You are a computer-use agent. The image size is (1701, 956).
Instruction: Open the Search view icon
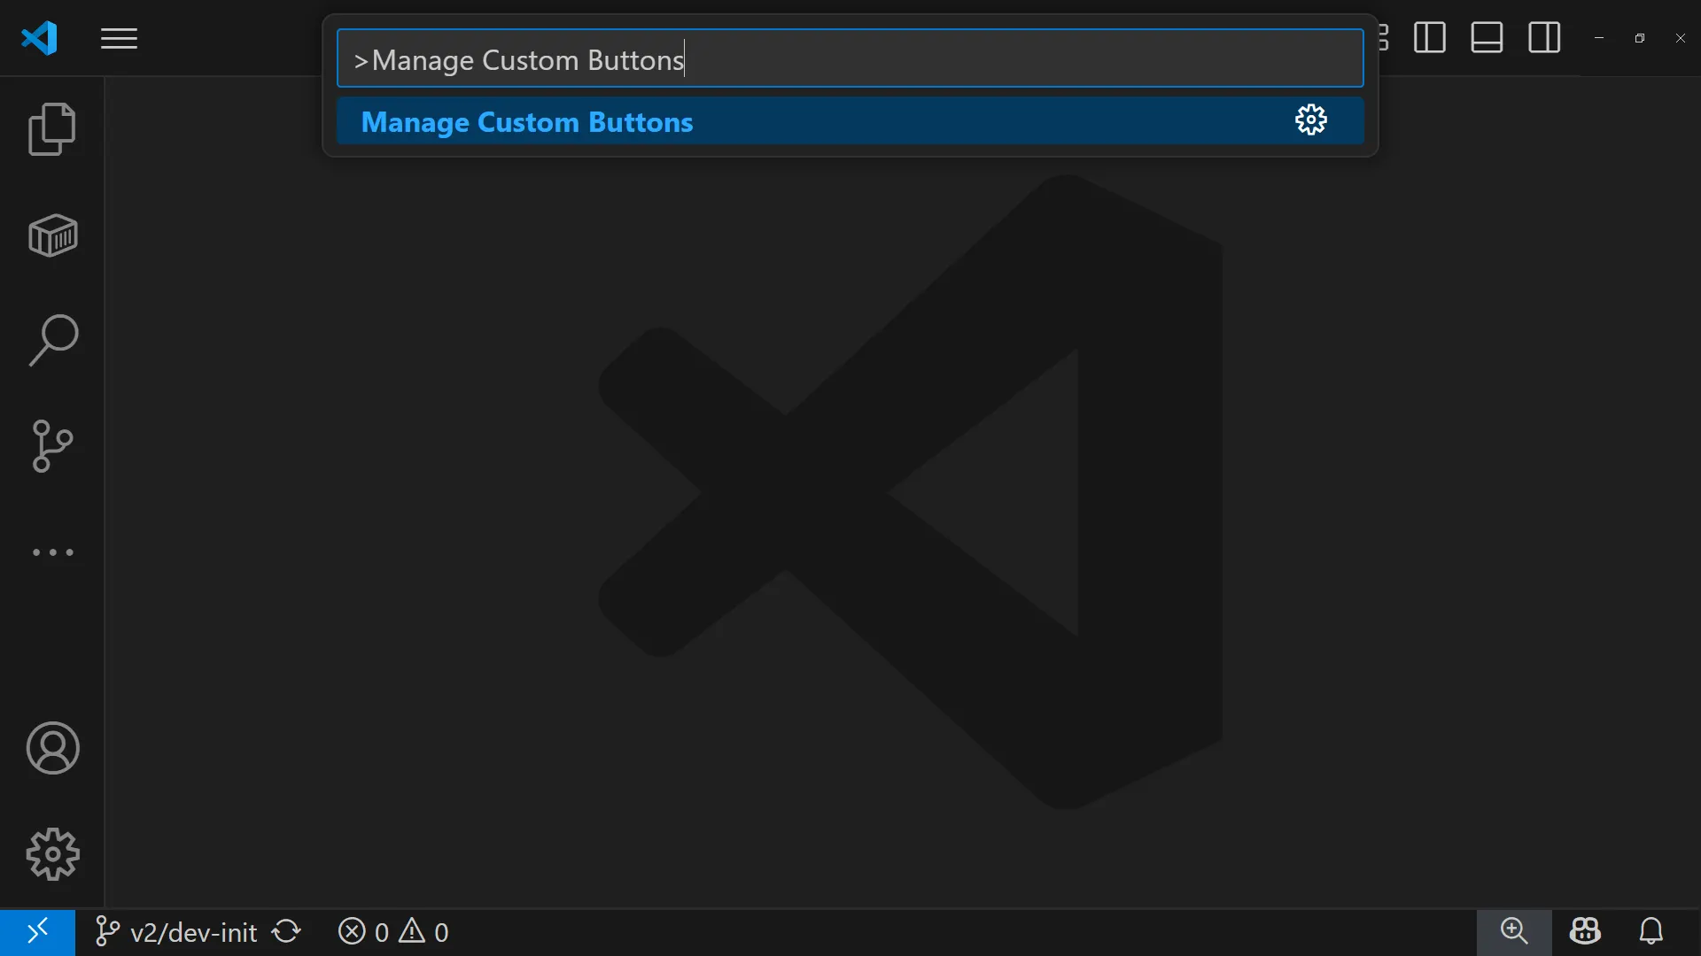click(52, 341)
